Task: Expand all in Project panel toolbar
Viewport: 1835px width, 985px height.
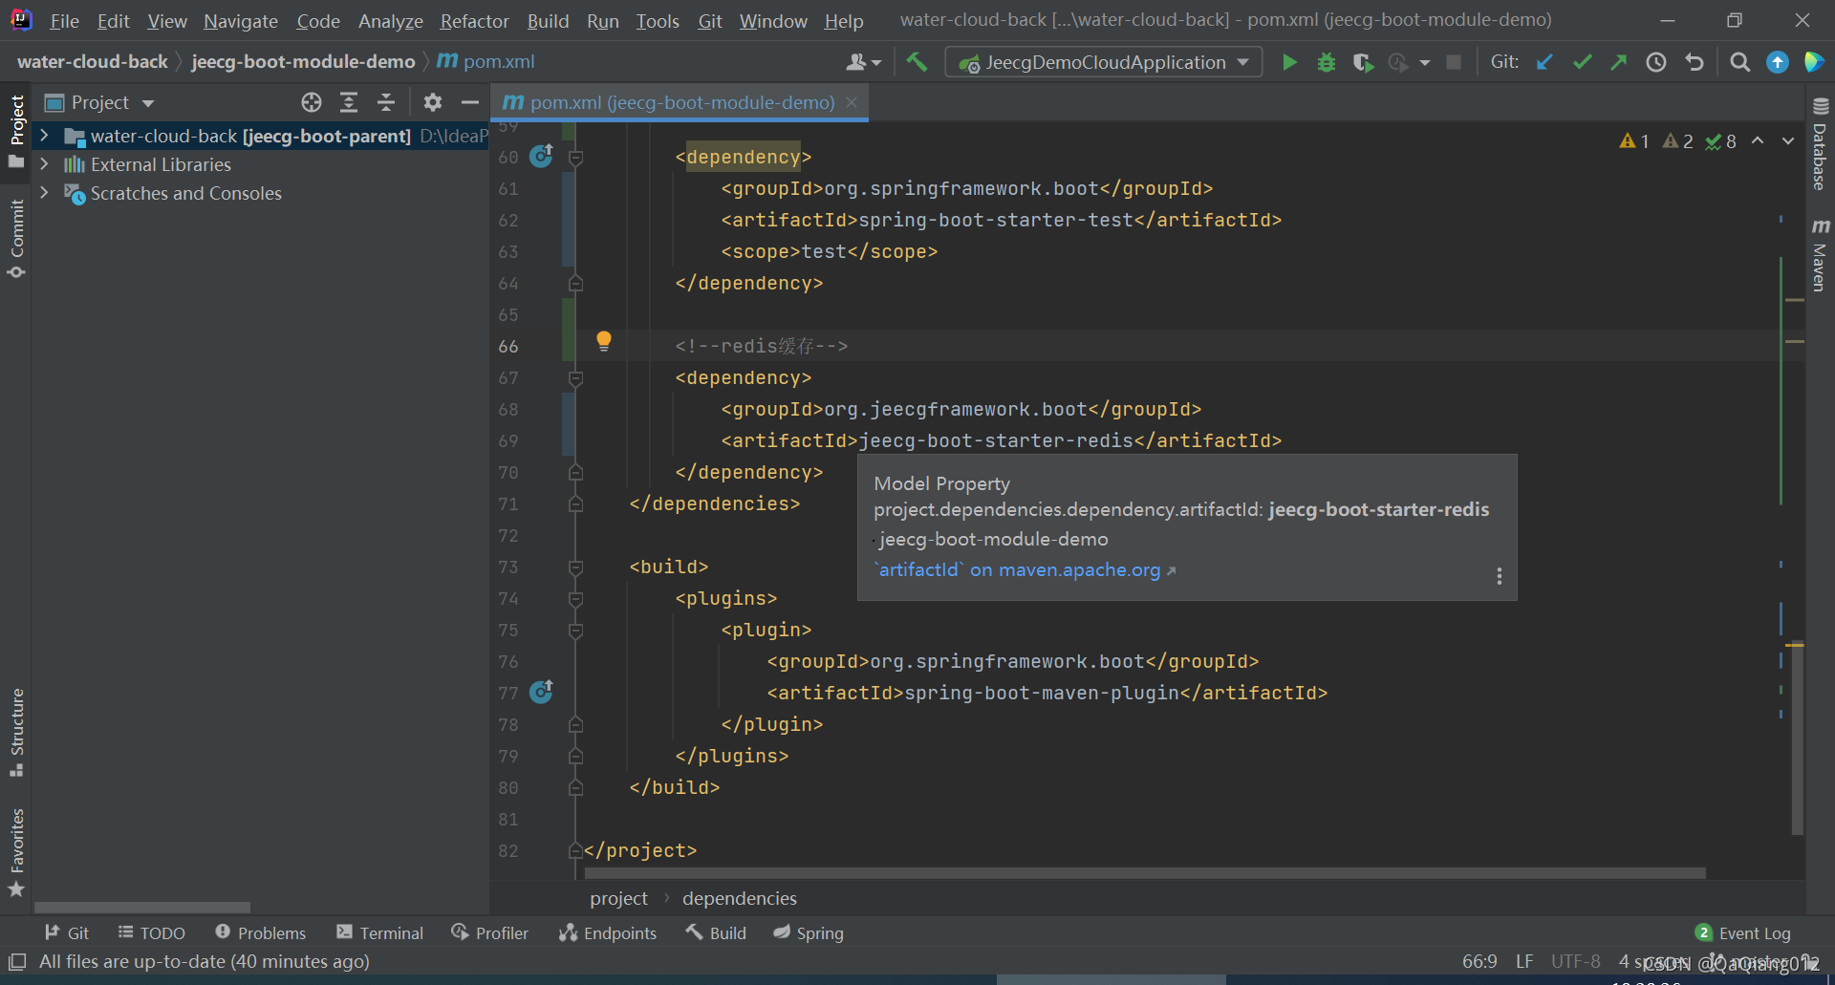Action: coord(349,102)
